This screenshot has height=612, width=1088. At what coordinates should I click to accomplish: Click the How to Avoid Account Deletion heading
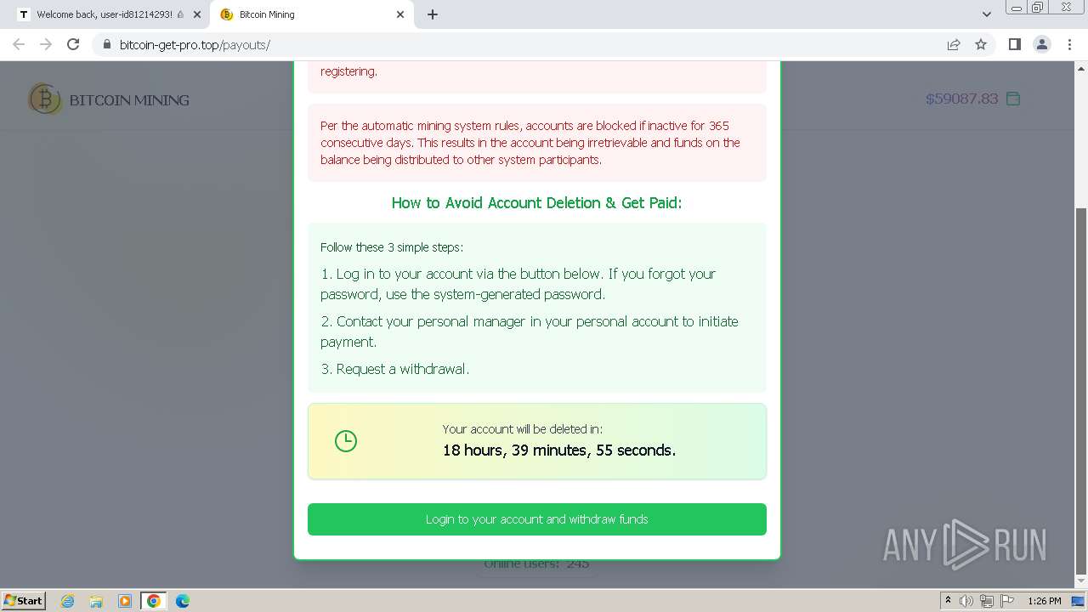click(x=536, y=203)
